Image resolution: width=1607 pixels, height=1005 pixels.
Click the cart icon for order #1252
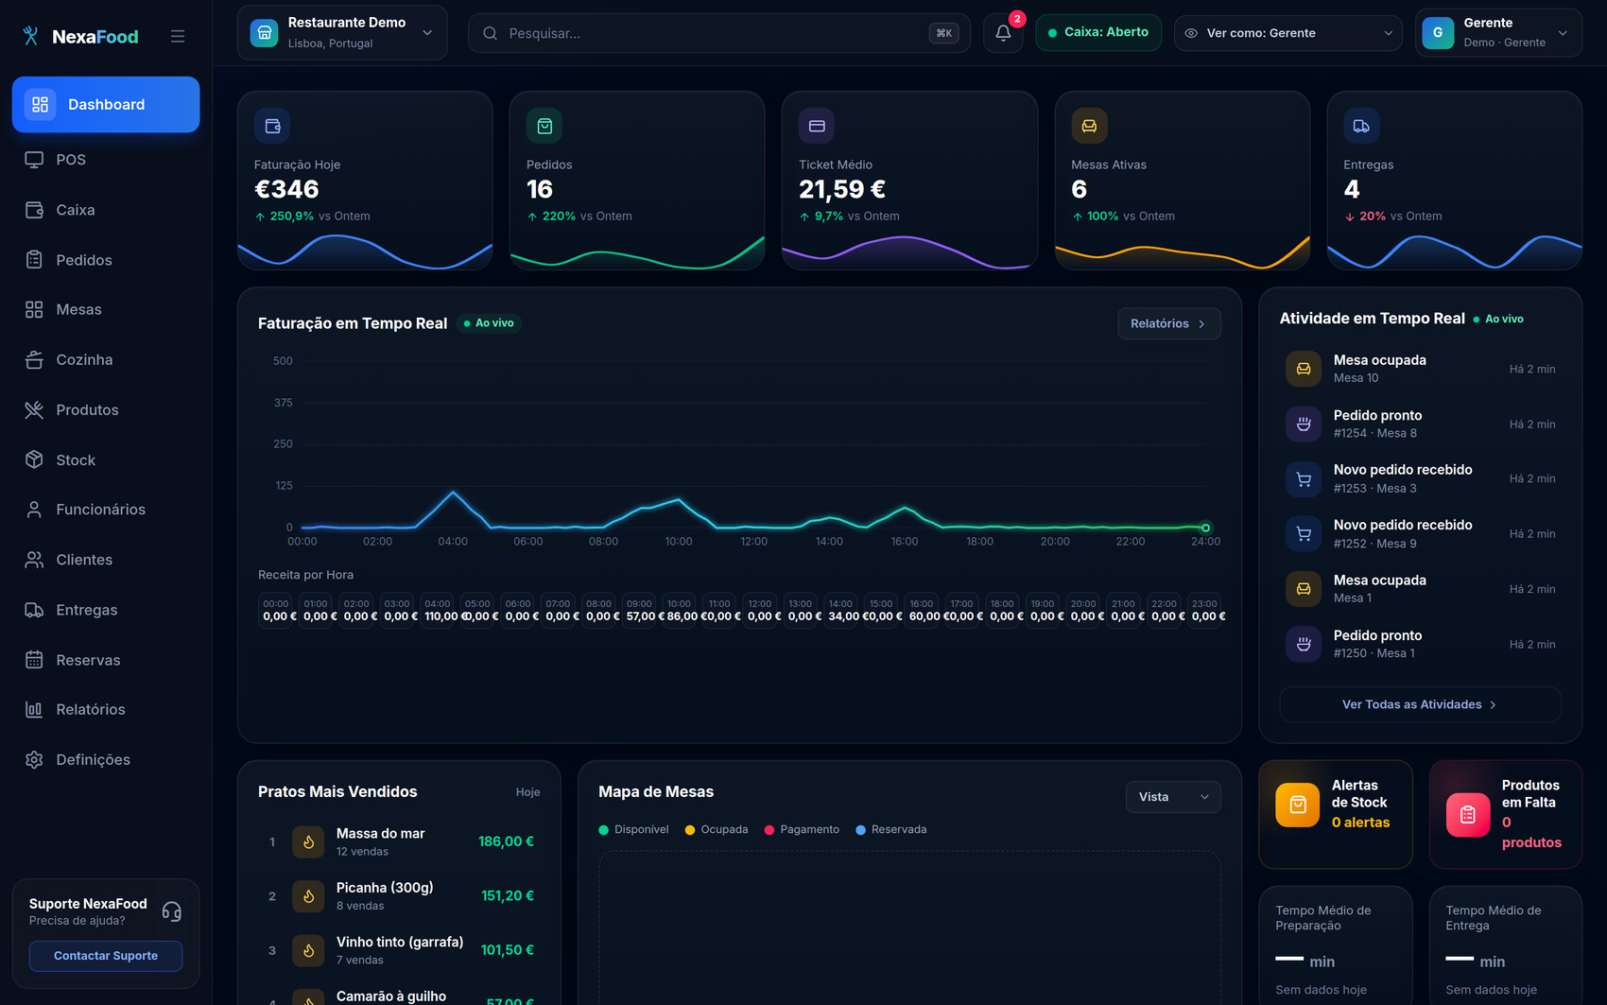click(x=1304, y=533)
